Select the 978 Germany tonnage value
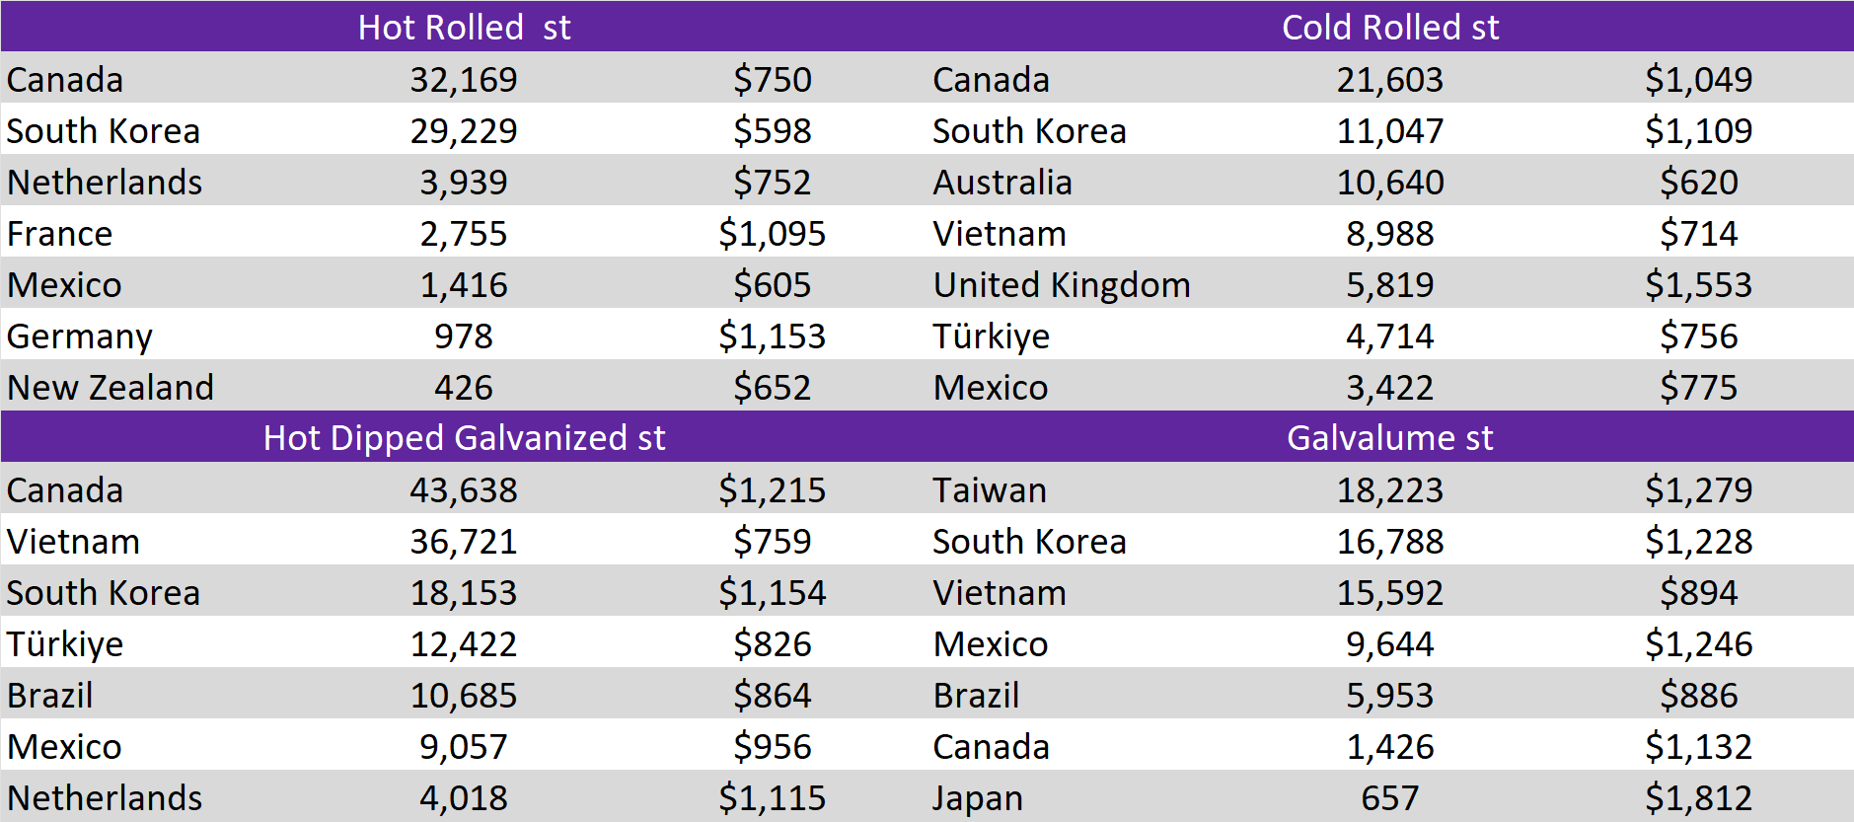Viewport: 1854px width, 822px height. click(464, 336)
